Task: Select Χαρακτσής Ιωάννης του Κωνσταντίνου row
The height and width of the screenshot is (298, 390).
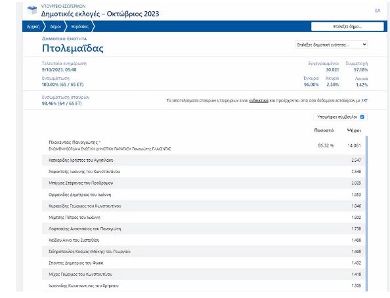Action: (204, 172)
